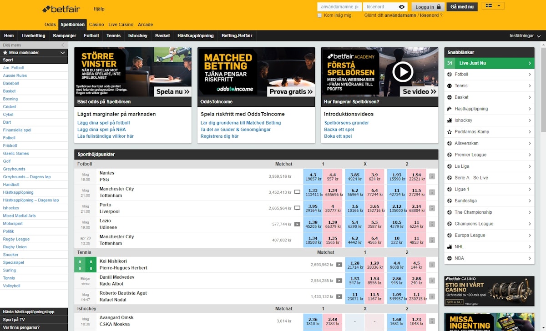
Task: Expand the Inställningar dropdown
Action: 525,36
